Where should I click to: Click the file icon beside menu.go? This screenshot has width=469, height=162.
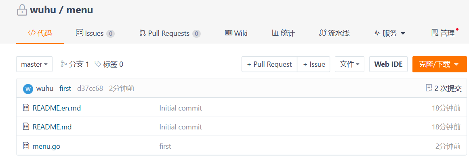click(26, 146)
